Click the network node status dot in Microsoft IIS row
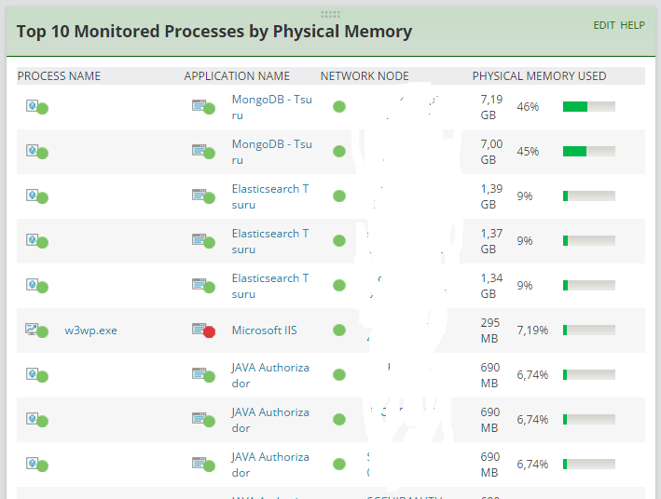This screenshot has height=499, width=661. (x=339, y=330)
